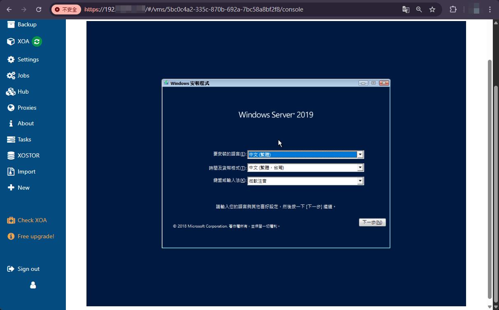Click the Windows Setup title bar icon
This screenshot has height=310, width=499.
click(x=166, y=83)
